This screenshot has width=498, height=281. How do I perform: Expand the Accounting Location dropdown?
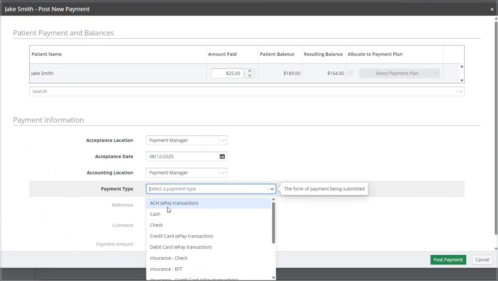(223, 173)
